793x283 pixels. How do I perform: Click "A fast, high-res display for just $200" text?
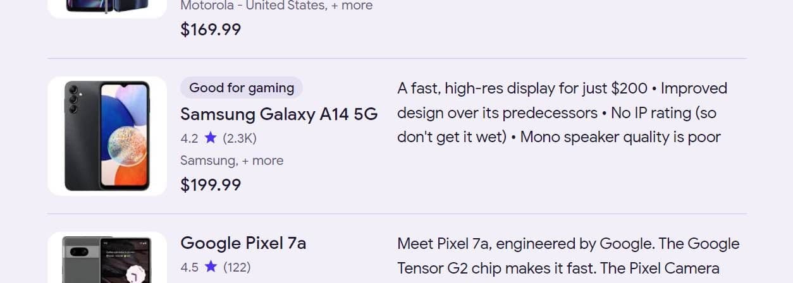tap(522, 88)
